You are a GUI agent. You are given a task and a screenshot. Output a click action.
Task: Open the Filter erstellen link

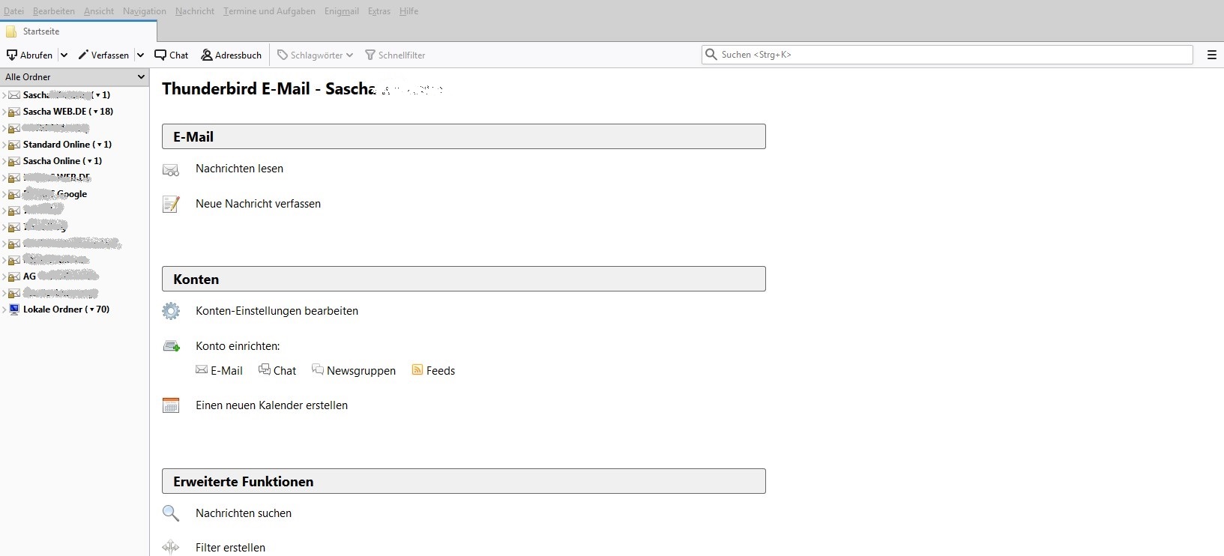230,548
